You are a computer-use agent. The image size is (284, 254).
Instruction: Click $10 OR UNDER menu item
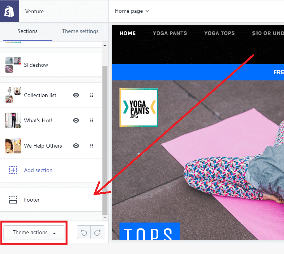(268, 33)
